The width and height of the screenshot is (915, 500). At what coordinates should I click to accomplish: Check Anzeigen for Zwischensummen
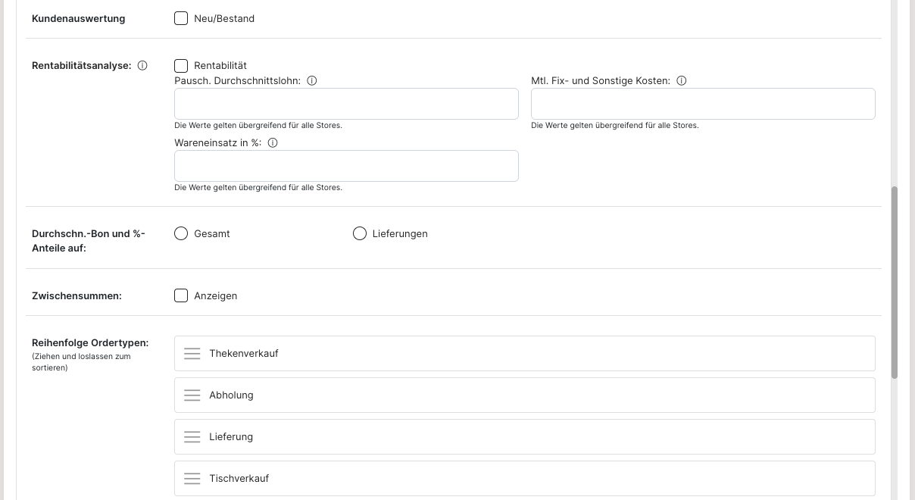pos(181,295)
